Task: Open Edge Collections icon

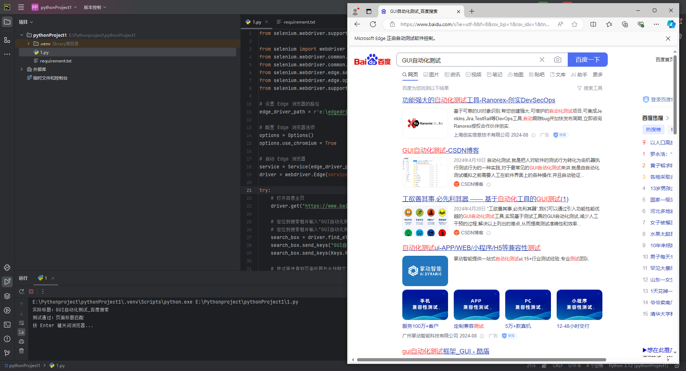Action: click(x=625, y=24)
